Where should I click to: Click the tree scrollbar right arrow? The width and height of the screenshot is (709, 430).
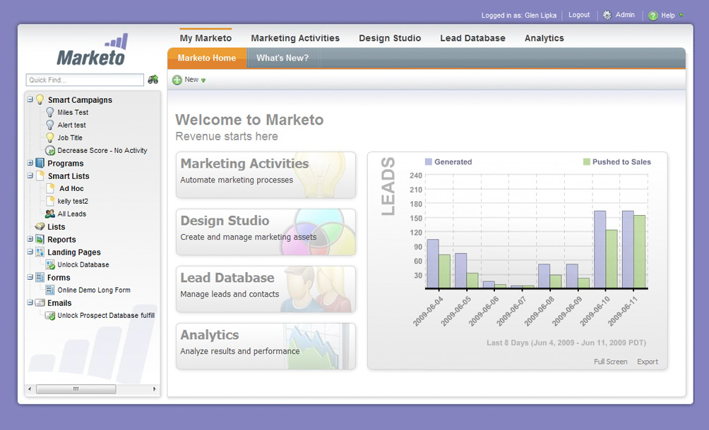pyautogui.click(x=155, y=389)
